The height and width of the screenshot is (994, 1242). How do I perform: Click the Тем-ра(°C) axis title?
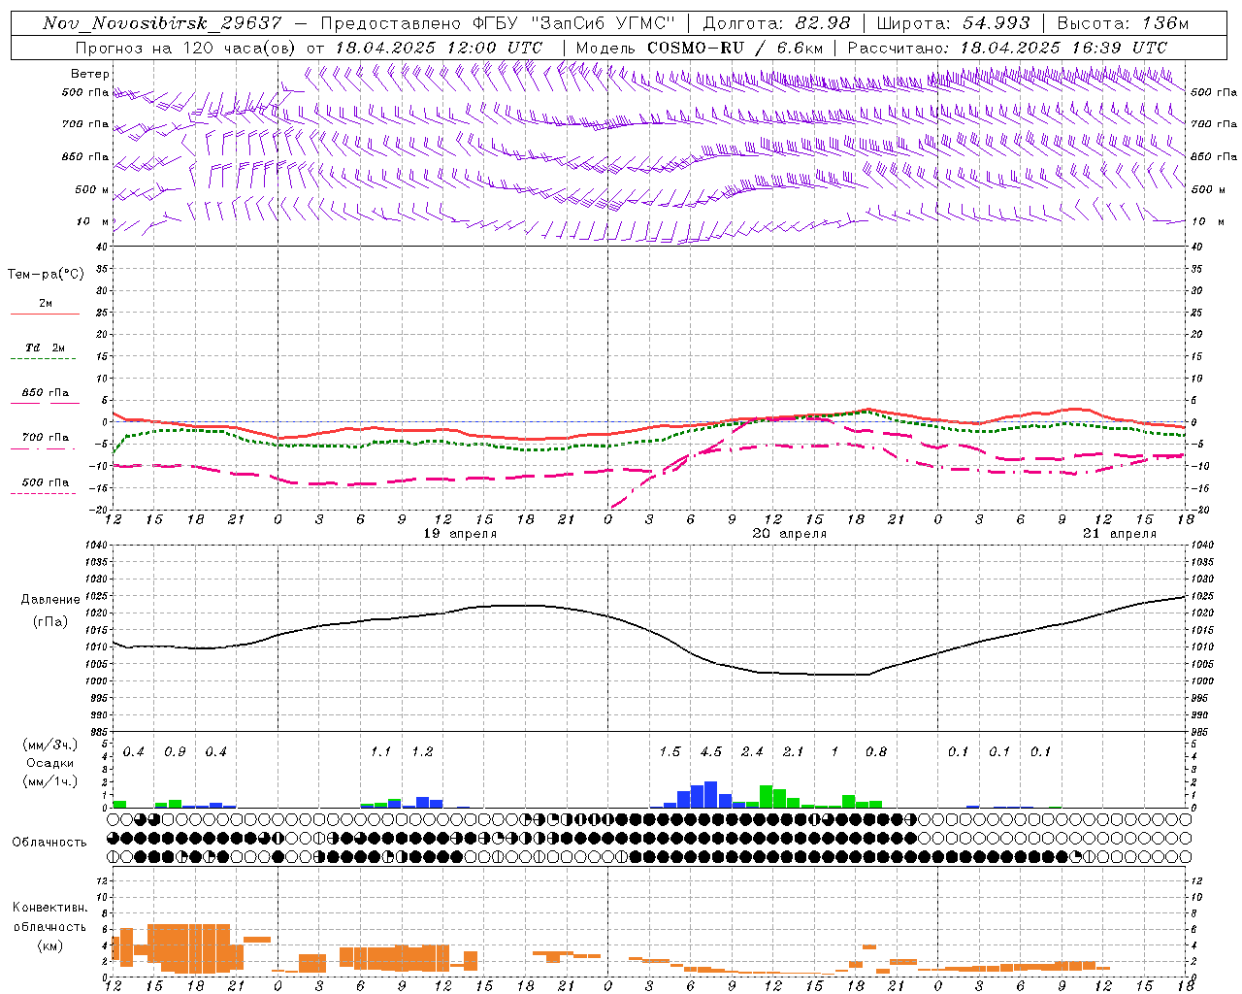[x=46, y=275]
